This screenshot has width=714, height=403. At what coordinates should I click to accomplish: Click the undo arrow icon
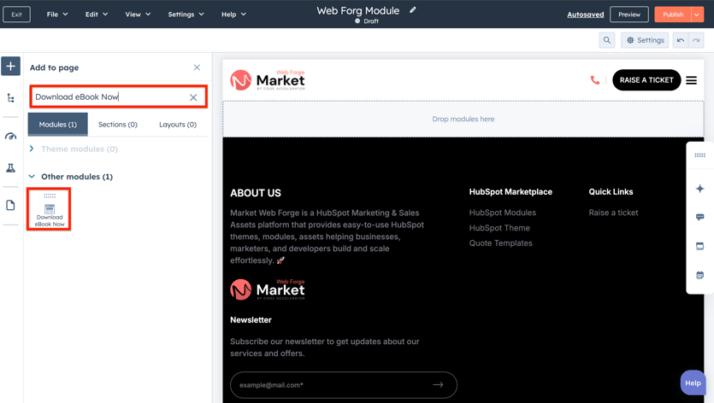[x=681, y=40]
